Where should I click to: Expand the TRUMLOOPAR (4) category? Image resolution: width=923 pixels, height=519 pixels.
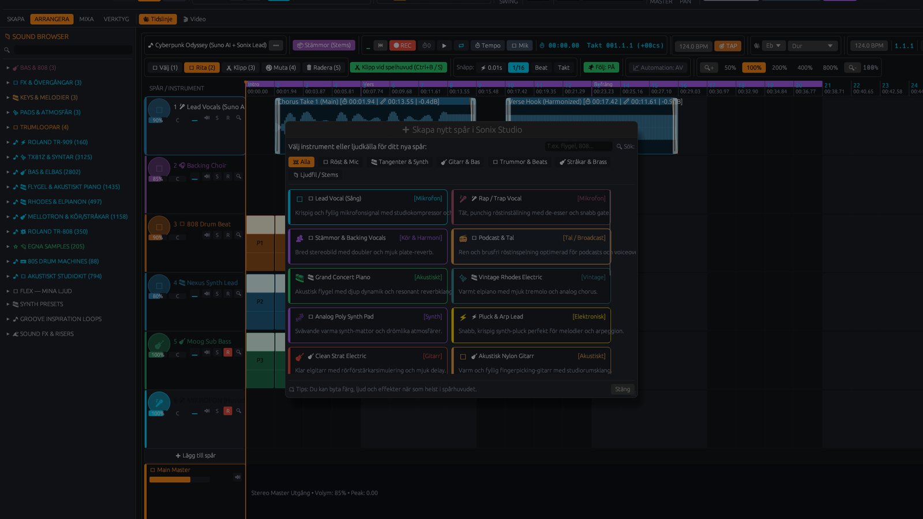[8, 127]
